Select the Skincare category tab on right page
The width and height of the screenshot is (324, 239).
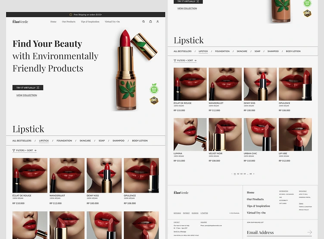tap(242, 51)
